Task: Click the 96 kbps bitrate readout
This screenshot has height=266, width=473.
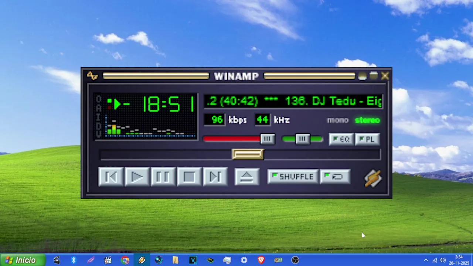Action: click(x=215, y=120)
